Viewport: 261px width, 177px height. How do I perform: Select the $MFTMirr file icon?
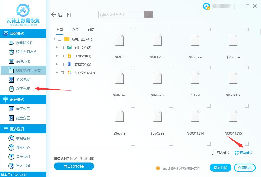(x=157, y=40)
